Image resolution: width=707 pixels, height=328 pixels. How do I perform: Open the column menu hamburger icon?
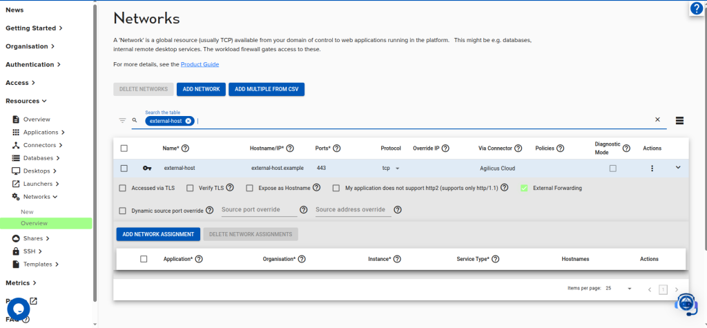pos(680,120)
